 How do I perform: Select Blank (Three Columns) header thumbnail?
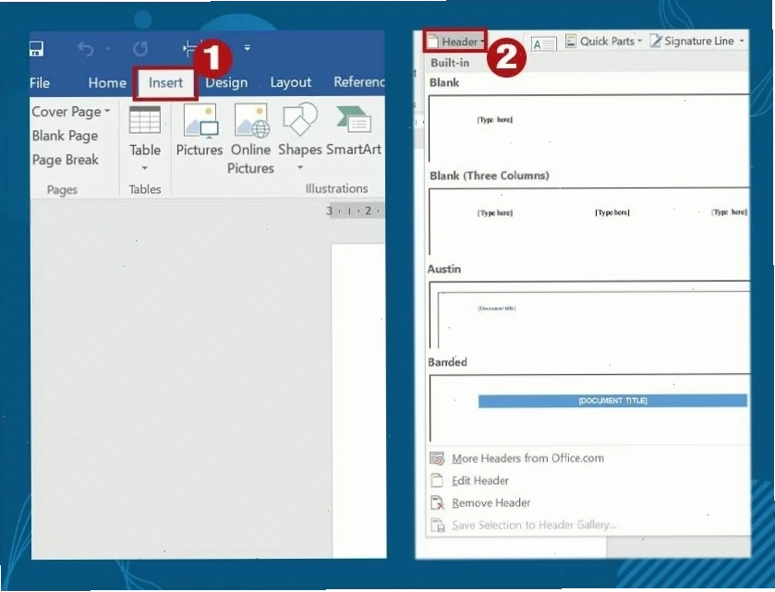pyautogui.click(x=588, y=221)
